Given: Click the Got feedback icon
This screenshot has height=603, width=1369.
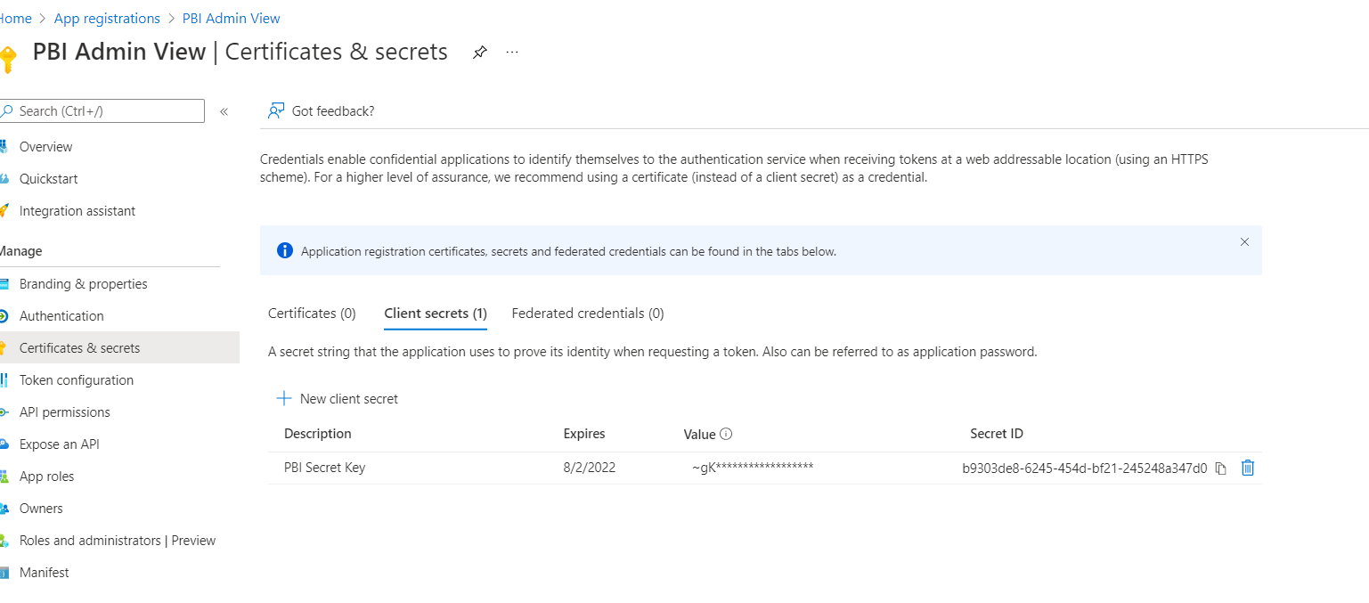Looking at the screenshot, I should click(x=276, y=111).
